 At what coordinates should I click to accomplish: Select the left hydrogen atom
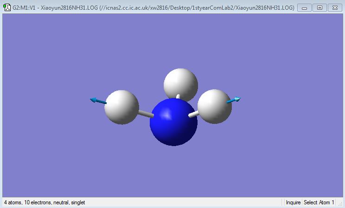pyautogui.click(x=121, y=107)
